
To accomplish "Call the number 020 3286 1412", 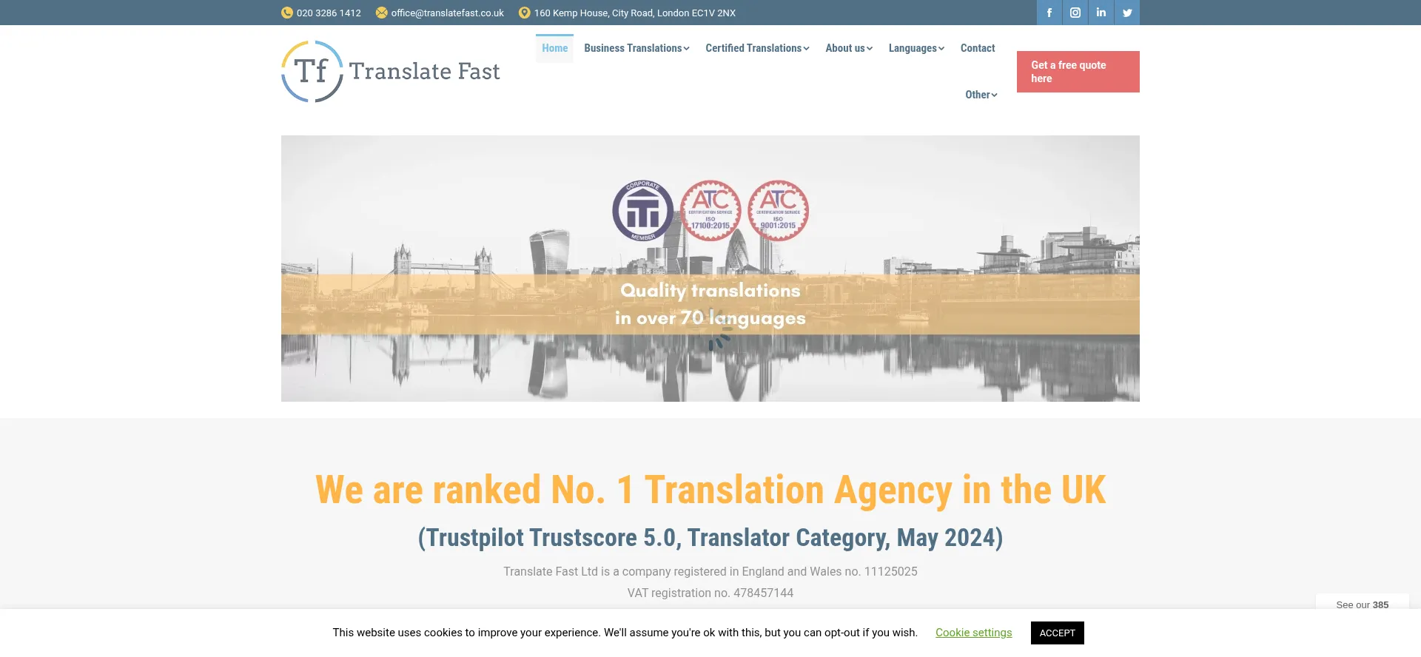I will tap(329, 13).
